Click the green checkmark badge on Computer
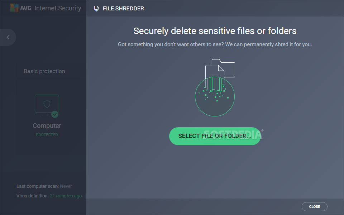 pos(55,114)
